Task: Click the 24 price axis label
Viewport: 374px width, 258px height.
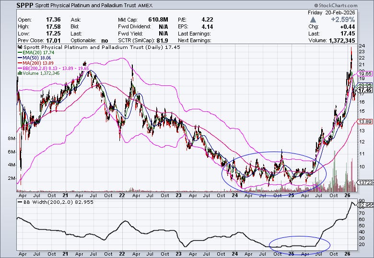Action: coord(362,46)
